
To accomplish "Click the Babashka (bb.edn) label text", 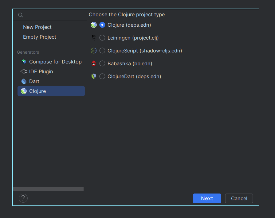I will pos(130,63).
